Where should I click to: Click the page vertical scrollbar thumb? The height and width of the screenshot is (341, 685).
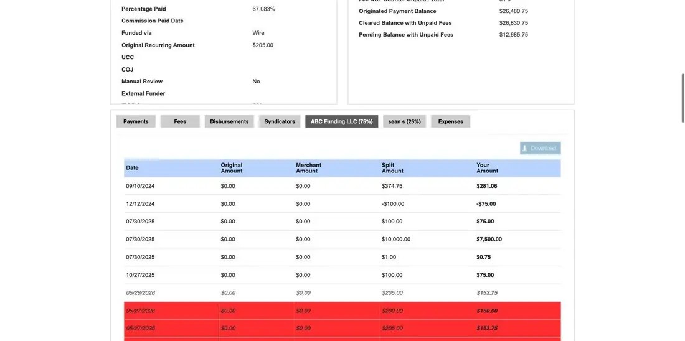(683, 98)
